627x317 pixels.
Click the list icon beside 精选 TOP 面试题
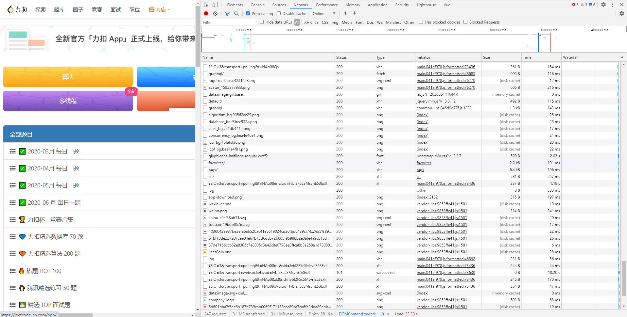tap(13, 305)
